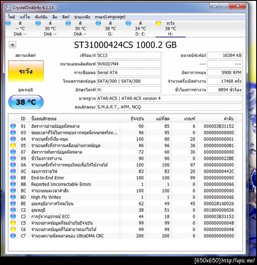Click status icon for attribute 0C
Image resolution: width=257 pixels, height=265 pixels.
[13, 171]
